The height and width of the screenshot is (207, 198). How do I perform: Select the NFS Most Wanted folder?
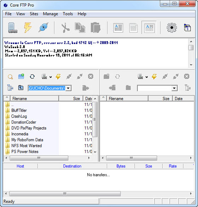coord(27,146)
